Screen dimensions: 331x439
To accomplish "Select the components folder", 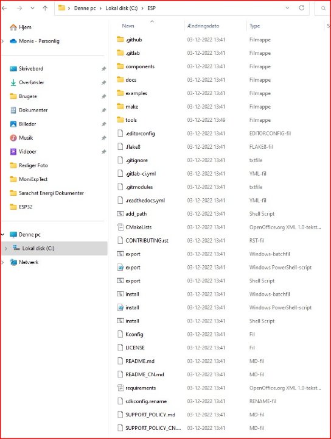I will point(140,66).
